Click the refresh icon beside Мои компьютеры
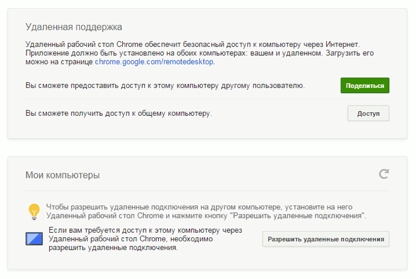 (384, 174)
